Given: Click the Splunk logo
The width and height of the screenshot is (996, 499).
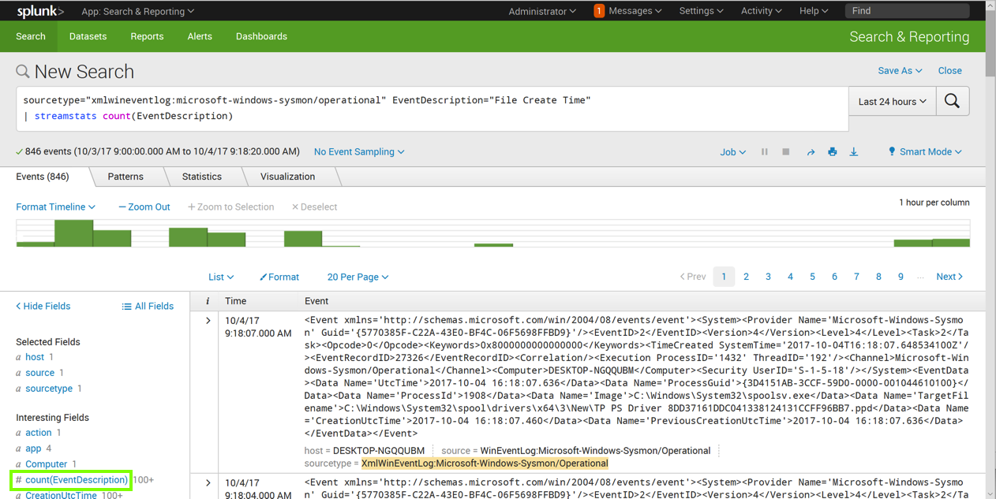Looking at the screenshot, I should (x=40, y=11).
